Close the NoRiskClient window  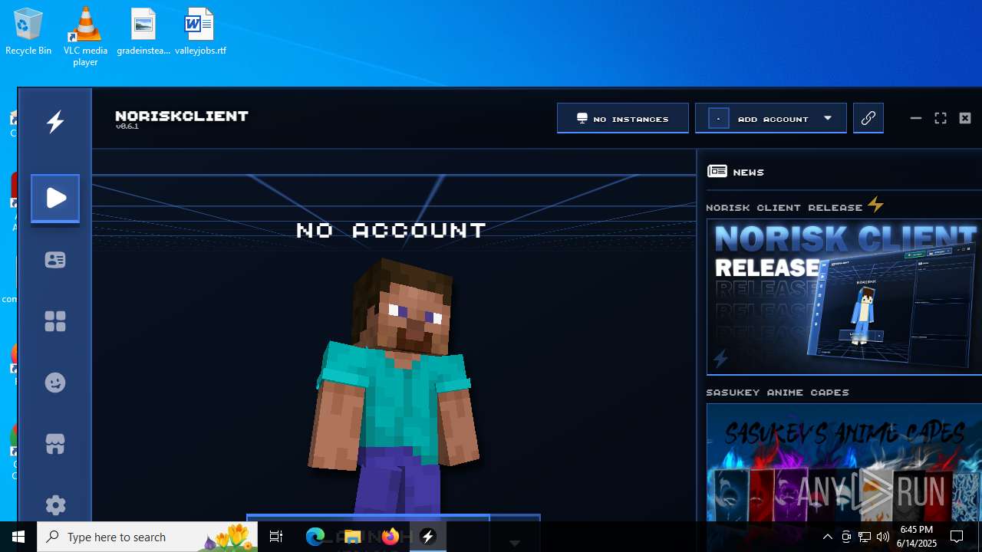tap(965, 118)
